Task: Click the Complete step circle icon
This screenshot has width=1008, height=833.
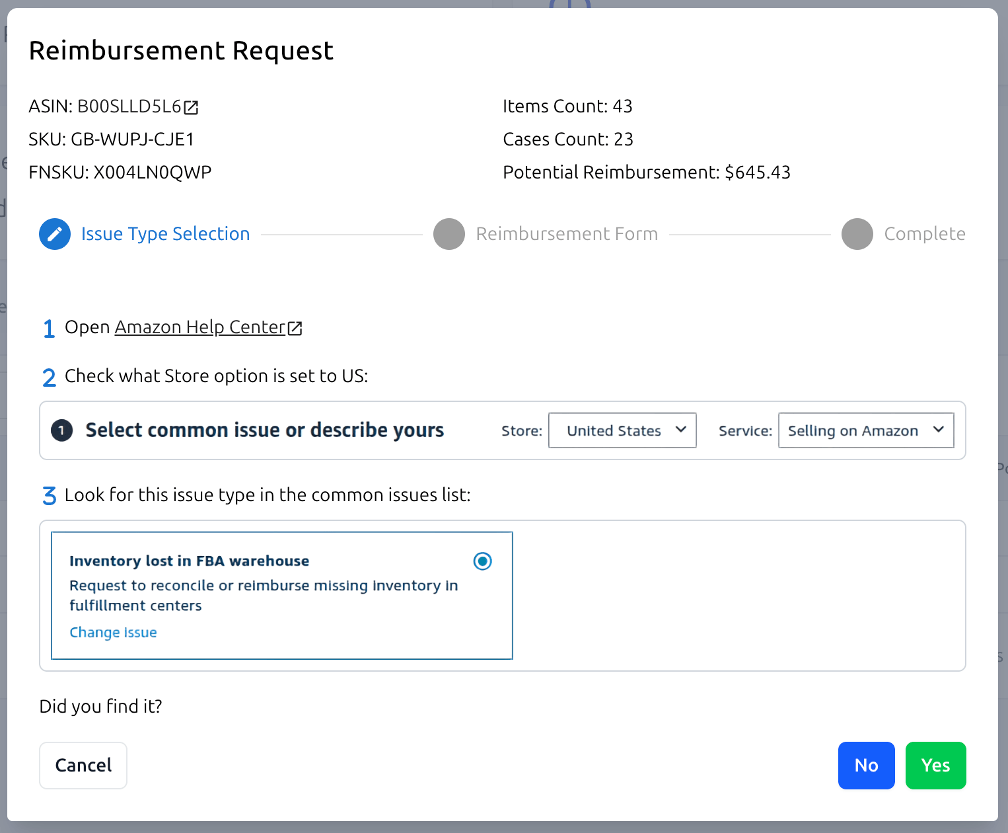Action: [857, 234]
